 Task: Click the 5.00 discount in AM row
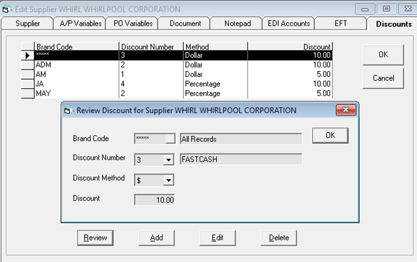pos(290,74)
